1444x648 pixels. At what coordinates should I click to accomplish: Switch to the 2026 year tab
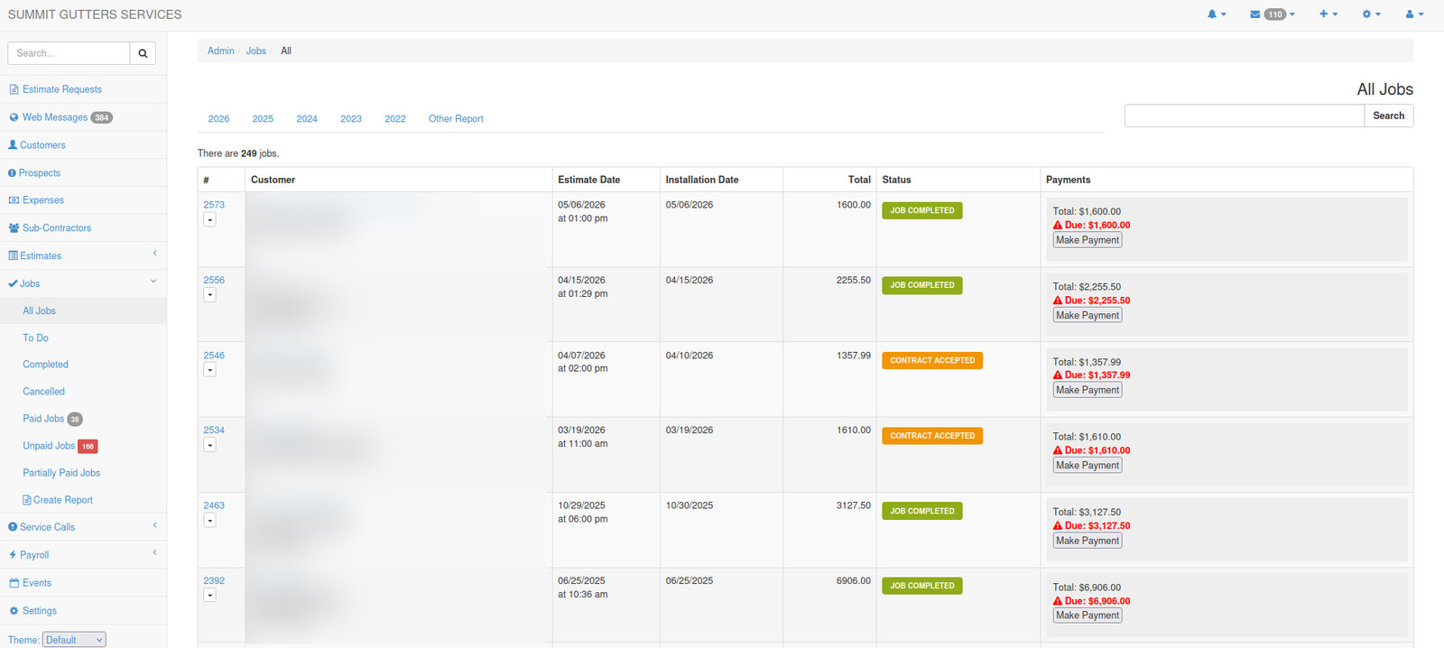point(218,119)
